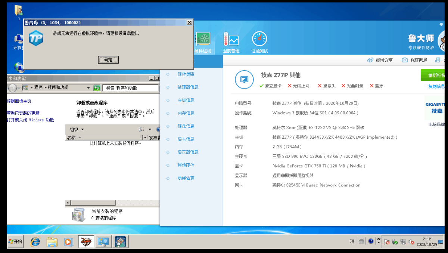Select 显示器信息 in the sidebar
The image size is (448, 253).
188,152
